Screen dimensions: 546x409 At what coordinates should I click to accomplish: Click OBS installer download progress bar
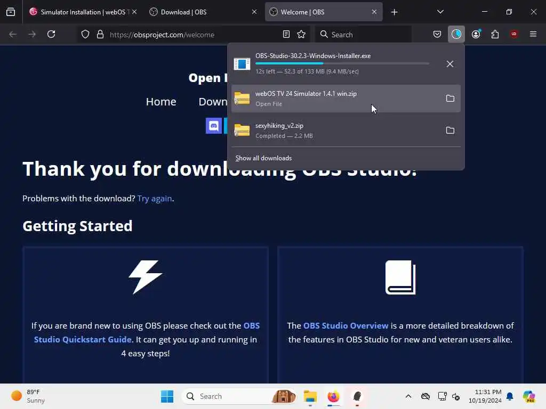click(342, 64)
